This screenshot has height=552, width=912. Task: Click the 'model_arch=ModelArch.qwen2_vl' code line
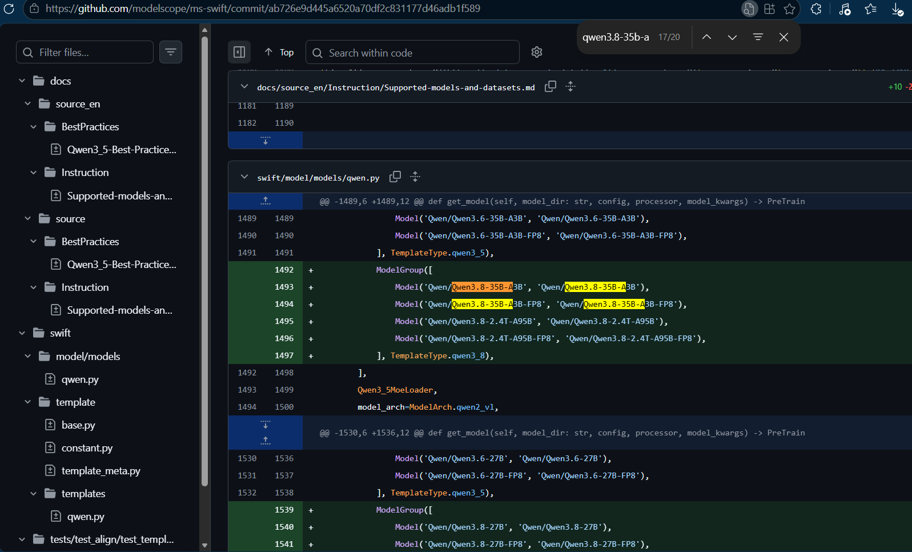pyautogui.click(x=428, y=407)
